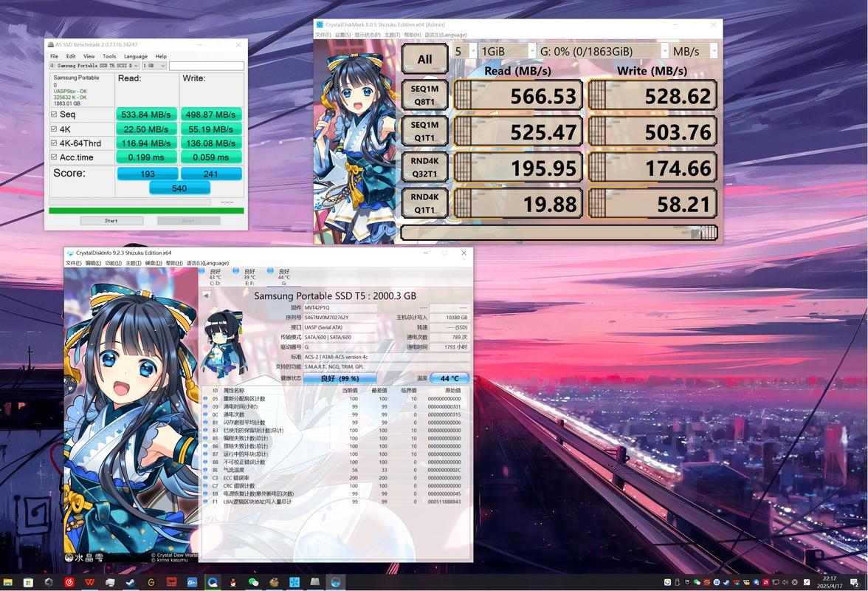Open the MB/s unit dropdown
This screenshot has height=591, width=868.
693,51
